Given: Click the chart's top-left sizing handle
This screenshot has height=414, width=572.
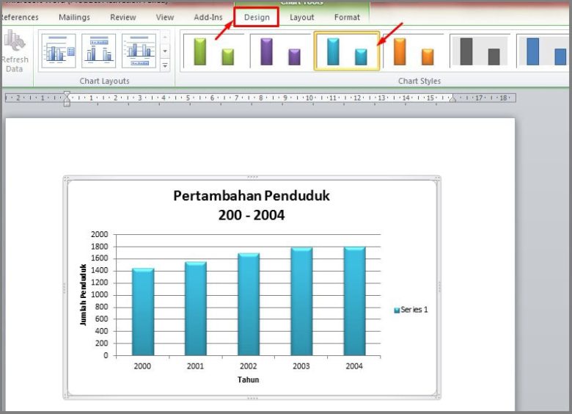Looking at the screenshot, I should pos(66,178).
